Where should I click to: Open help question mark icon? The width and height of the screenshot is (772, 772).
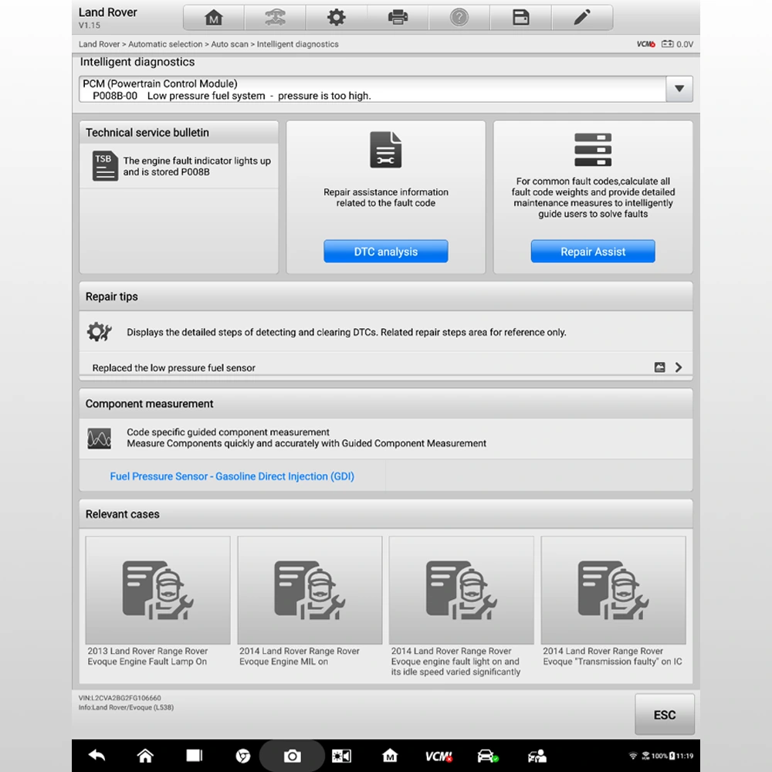click(459, 18)
